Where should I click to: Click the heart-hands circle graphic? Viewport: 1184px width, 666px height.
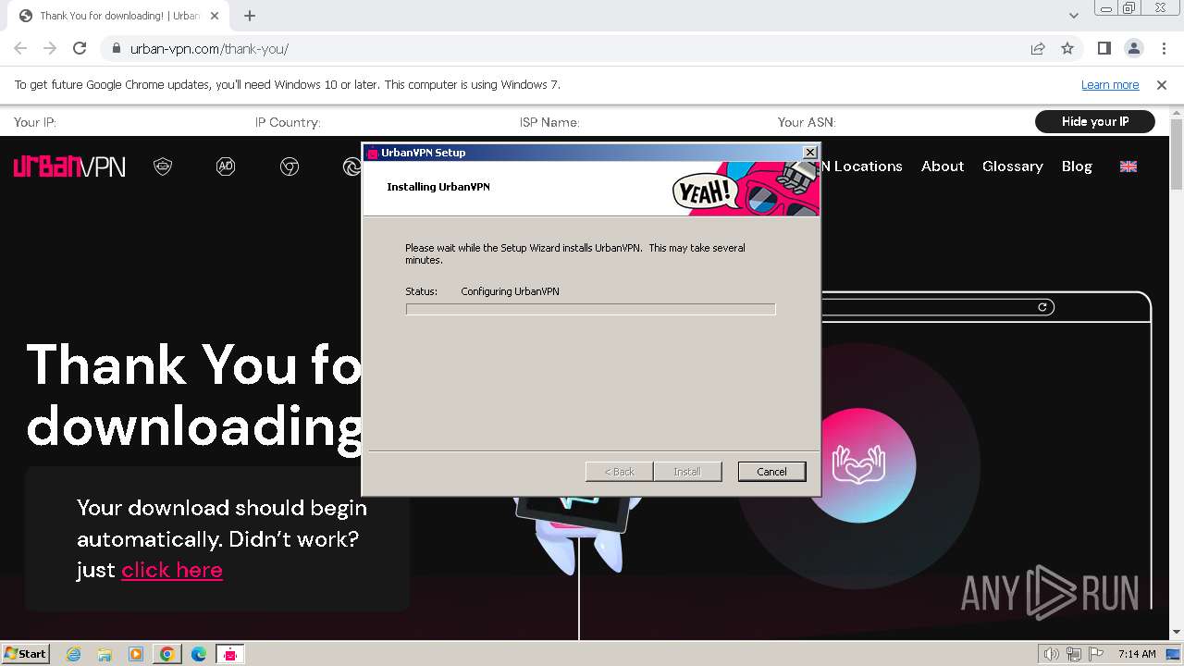859,465
